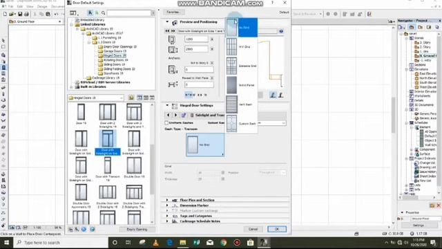Screen dimensions: 442x249
Task: Toggle link button beside door width field
Action: coord(212,39)
